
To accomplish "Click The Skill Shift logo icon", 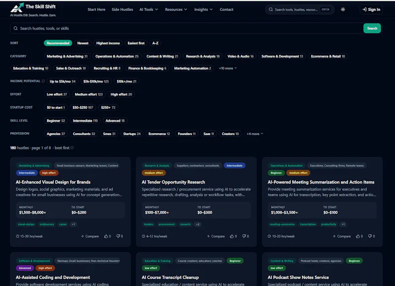I will [17, 7].
